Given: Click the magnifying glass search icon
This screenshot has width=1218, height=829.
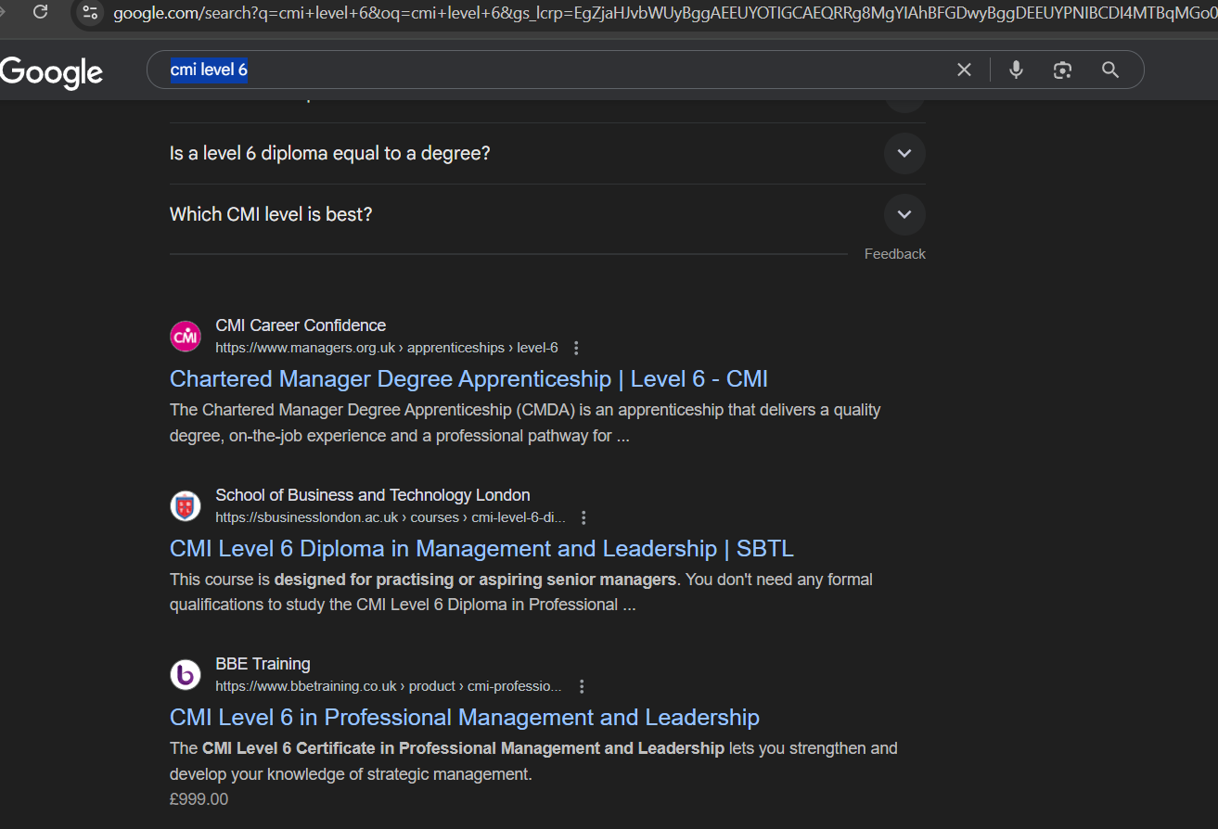Looking at the screenshot, I should (1109, 70).
